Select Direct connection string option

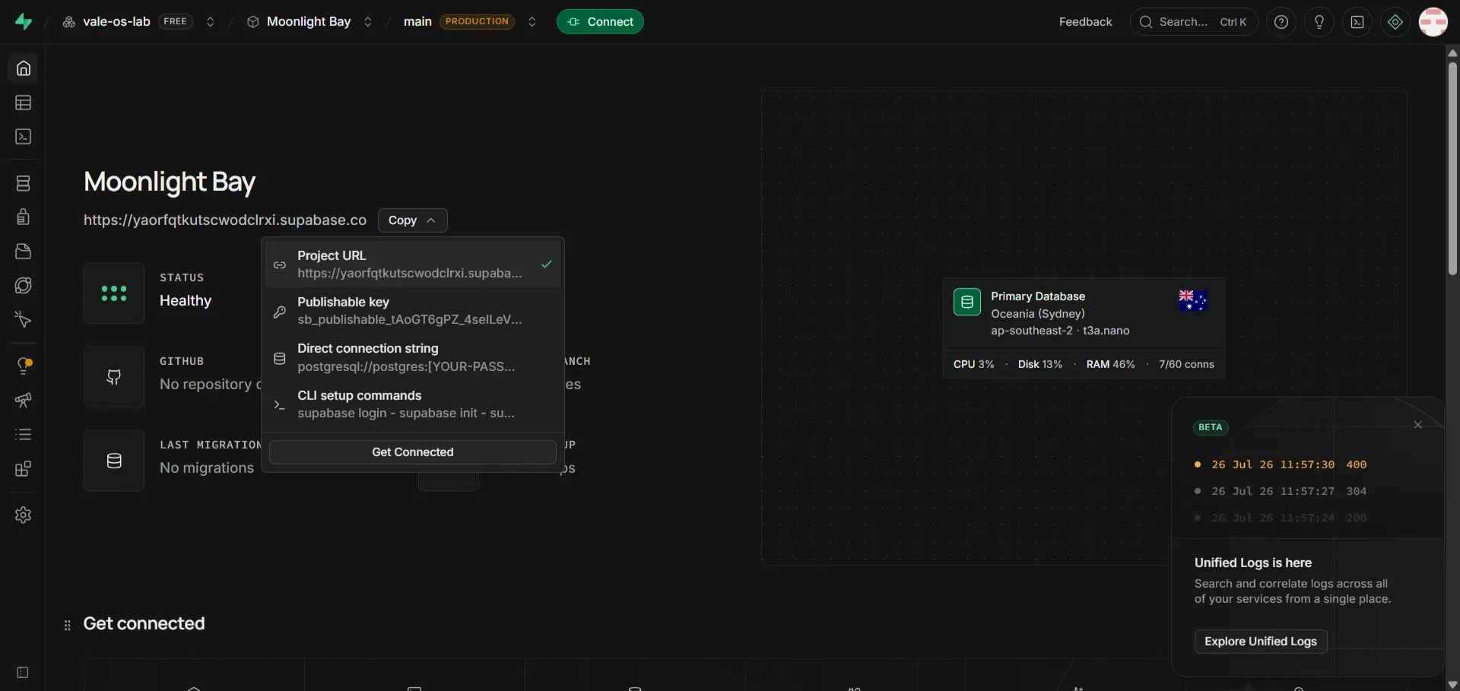(x=413, y=357)
